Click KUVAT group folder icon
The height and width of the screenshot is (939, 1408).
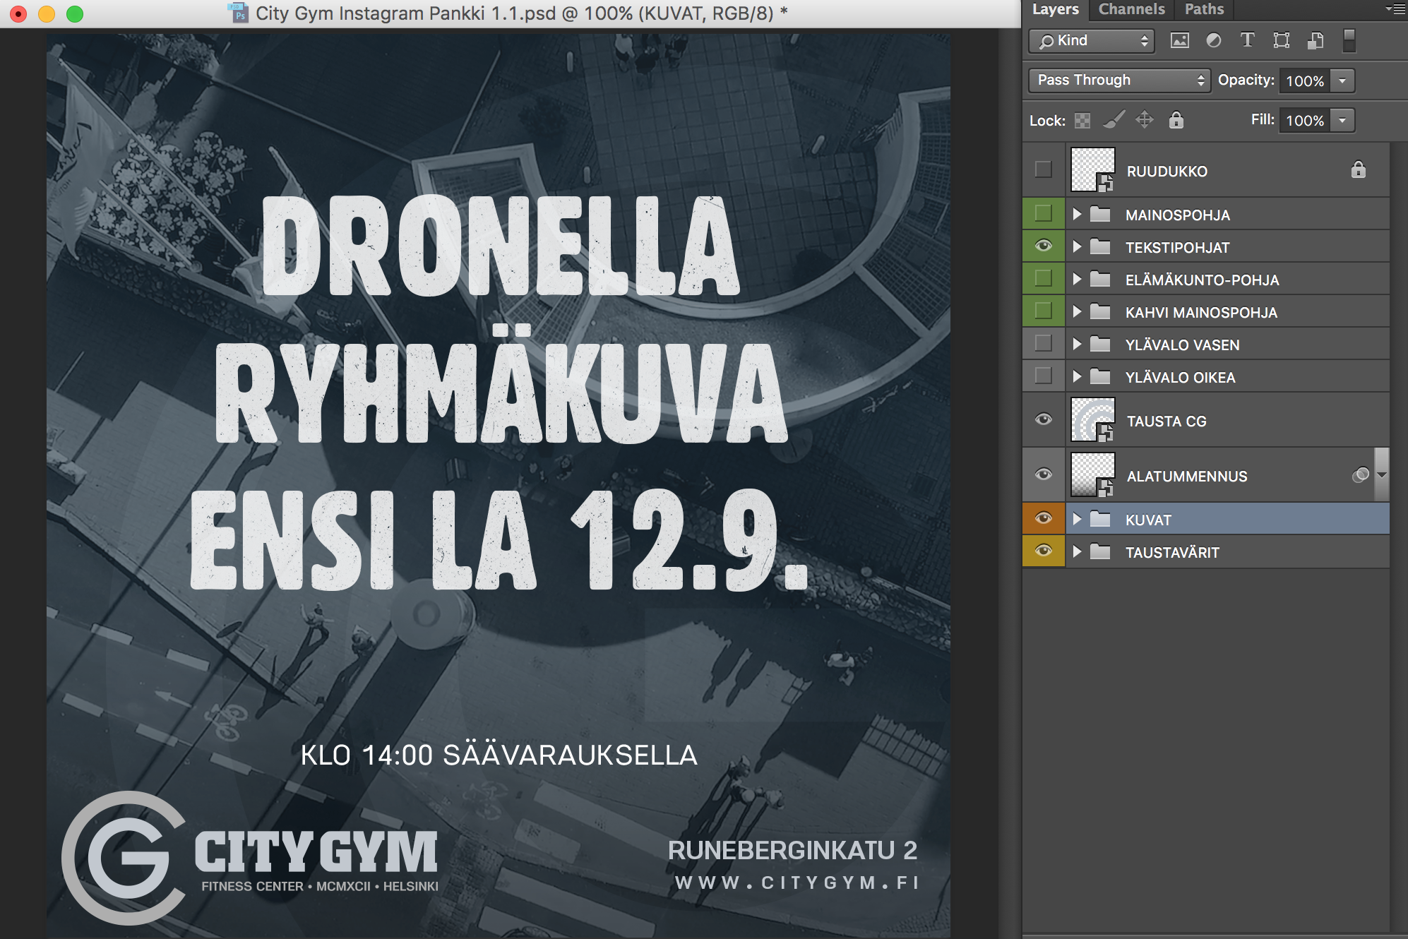tap(1100, 519)
